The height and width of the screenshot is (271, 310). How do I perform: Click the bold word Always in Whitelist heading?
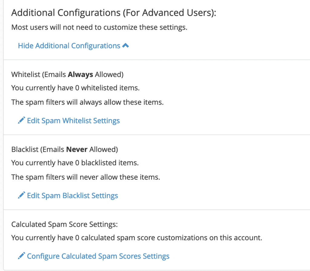click(81, 75)
